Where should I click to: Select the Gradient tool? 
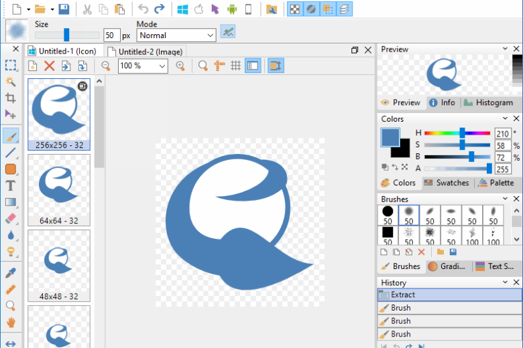[11, 202]
